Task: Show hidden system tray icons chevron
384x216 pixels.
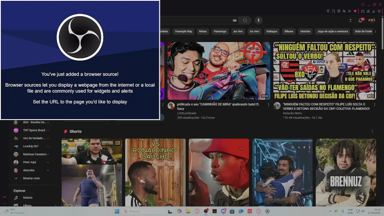Action: click(330, 211)
